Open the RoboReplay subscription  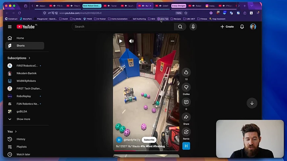(25, 96)
